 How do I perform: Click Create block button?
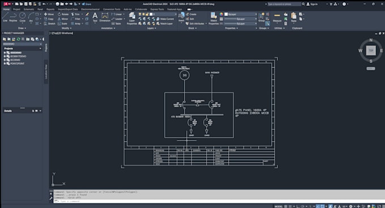[191, 14]
